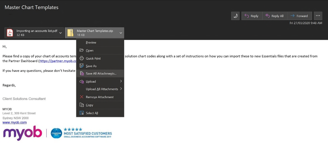Forward this email message

[300, 16]
